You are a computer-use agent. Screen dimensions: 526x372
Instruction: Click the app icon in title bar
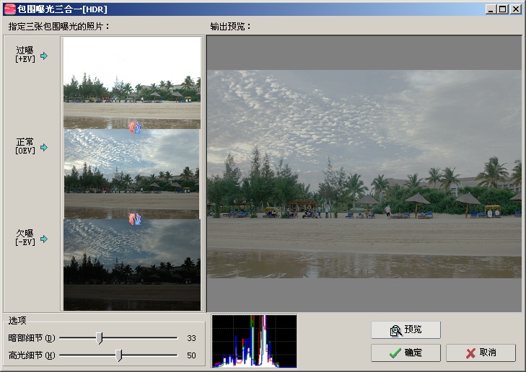[9, 9]
